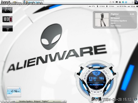The image size is (138, 103).
Task: Click the wireless signal widget
Action: pos(7,29)
